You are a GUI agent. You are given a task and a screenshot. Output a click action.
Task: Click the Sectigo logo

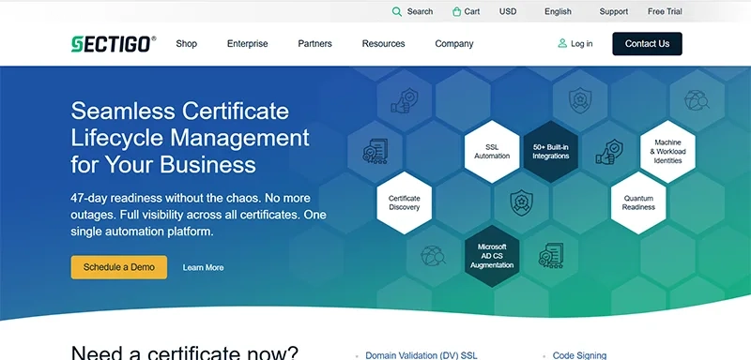point(114,44)
